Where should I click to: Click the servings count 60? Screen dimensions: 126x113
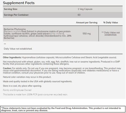79,15
